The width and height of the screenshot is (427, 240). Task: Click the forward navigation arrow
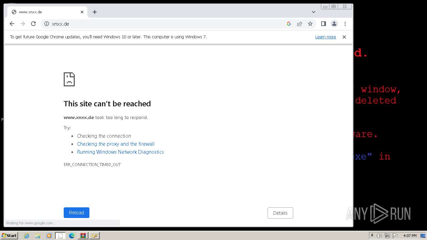23,24
